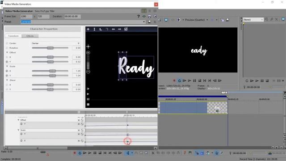The width and height of the screenshot is (286, 161).
Task: Select the Scale Y keyframe diamond
Action: click(x=128, y=135)
